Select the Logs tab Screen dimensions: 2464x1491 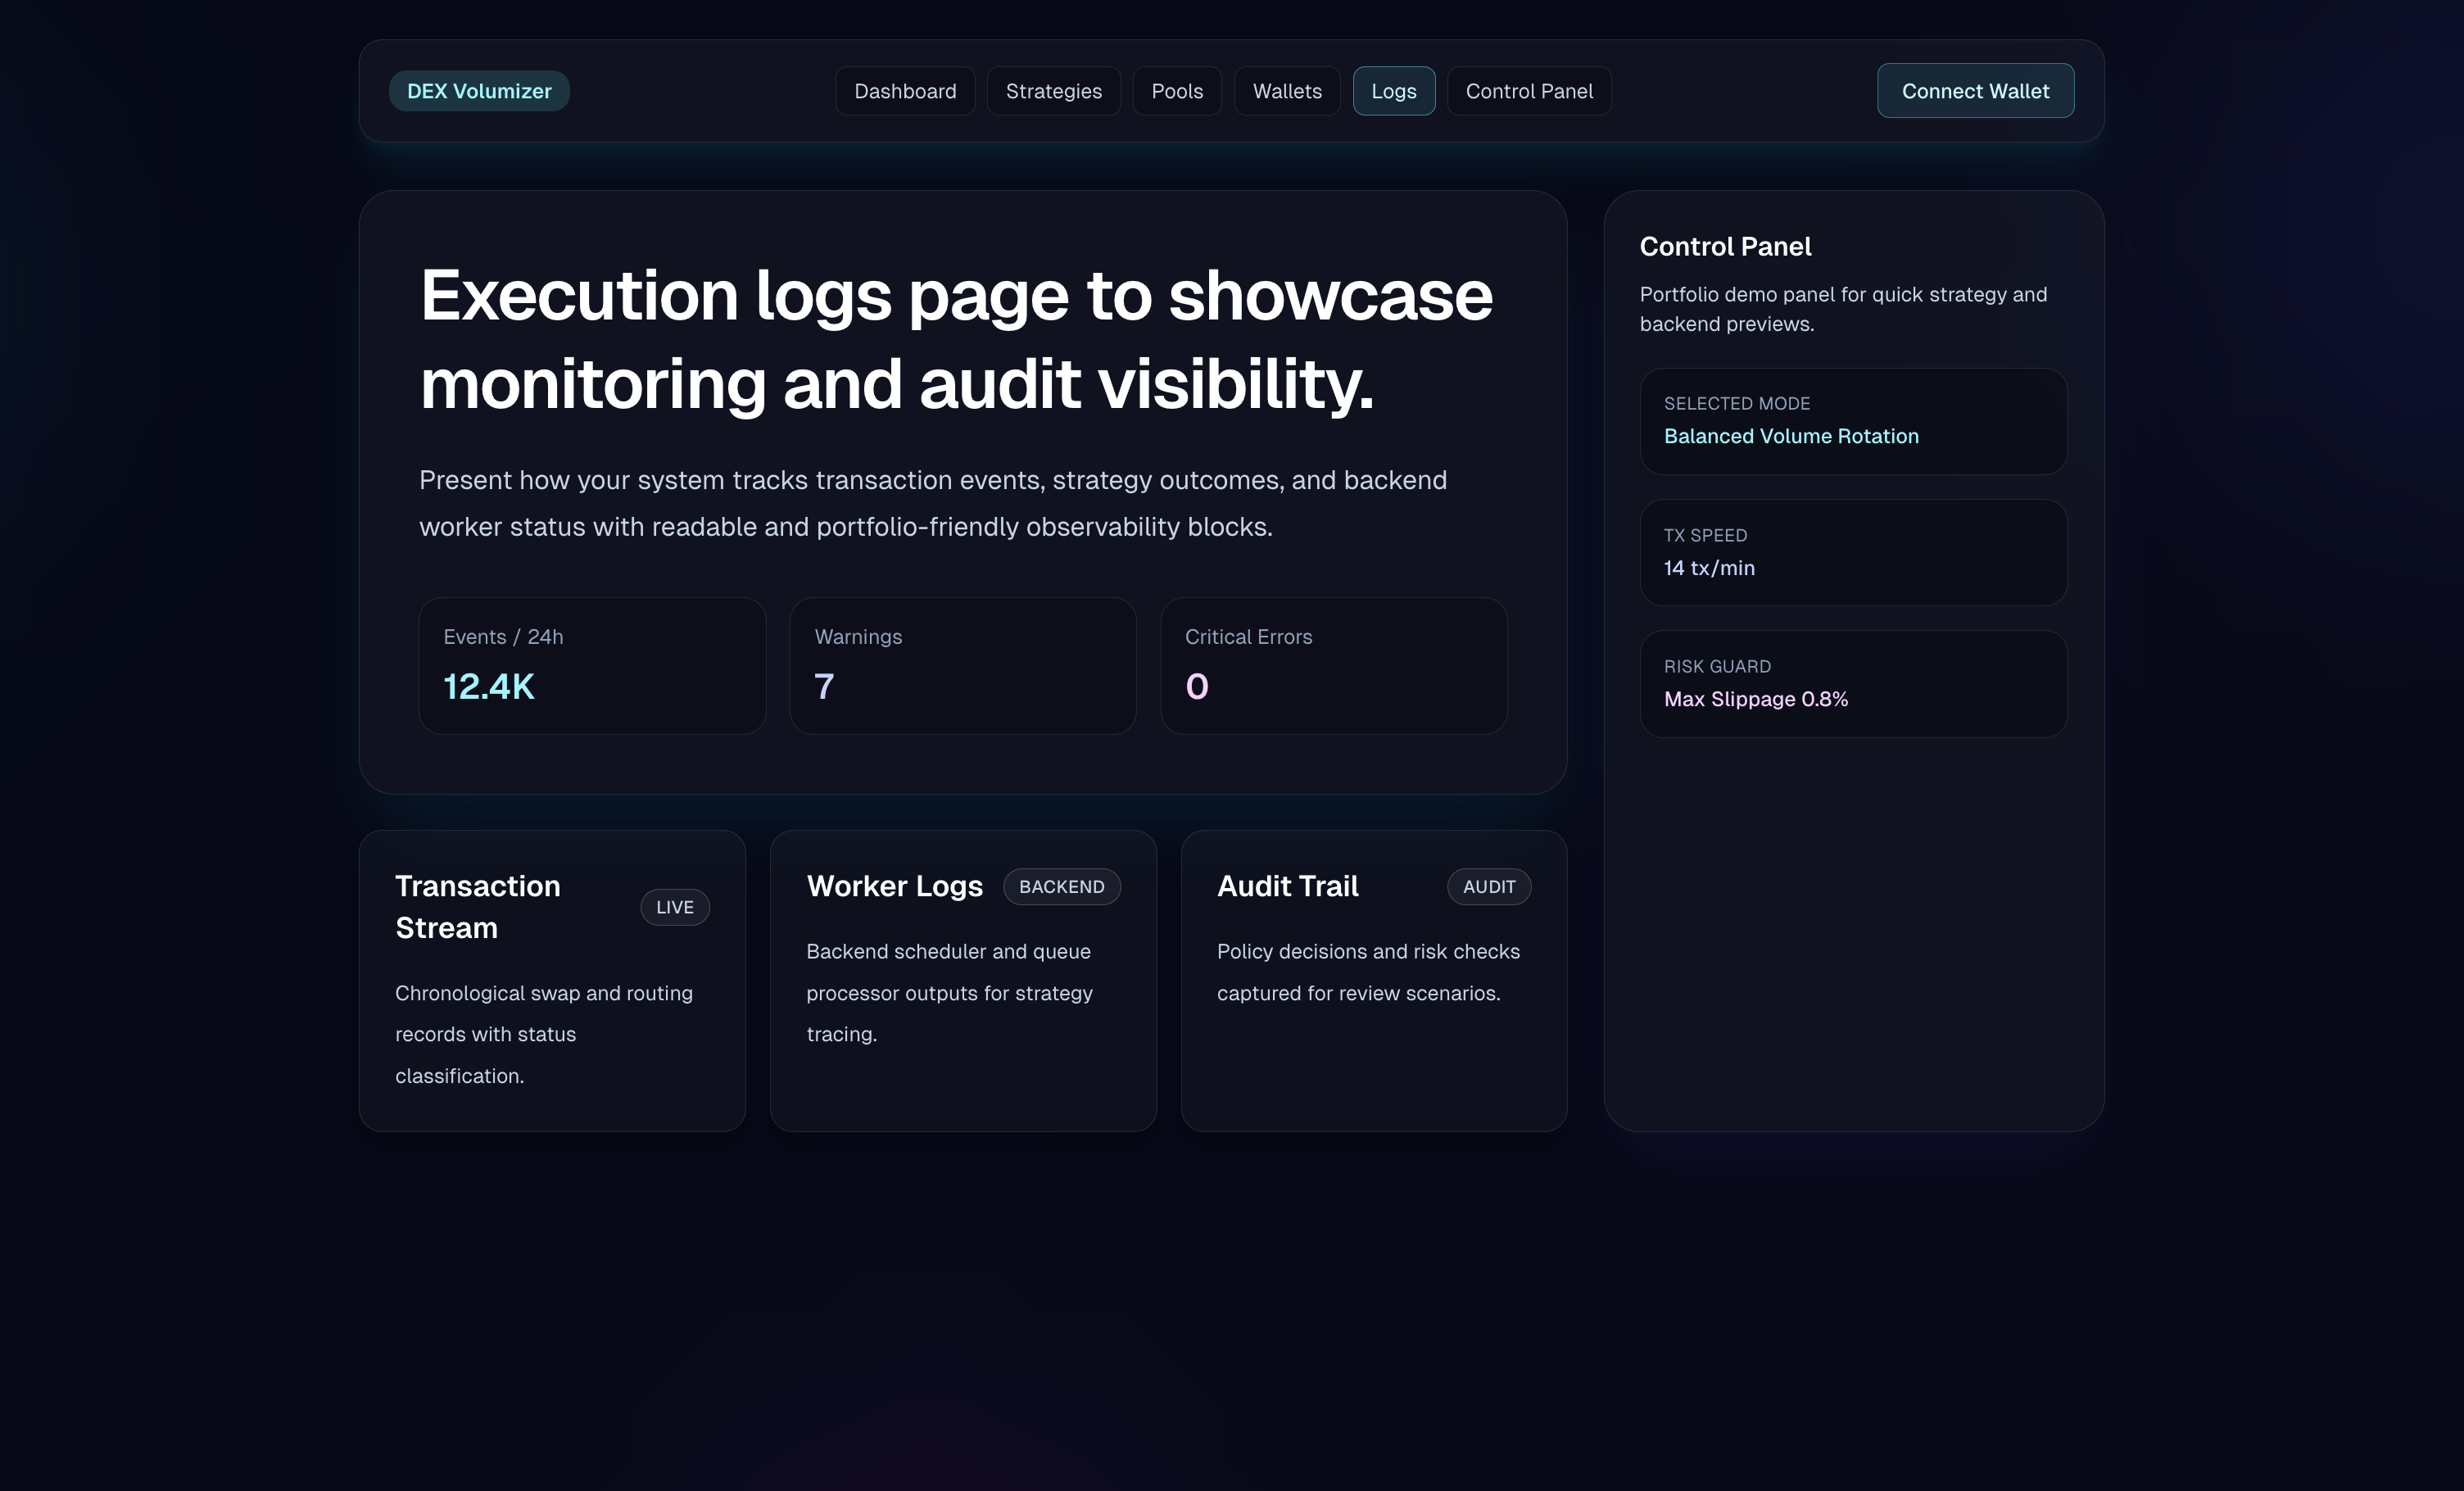pos(1393,91)
